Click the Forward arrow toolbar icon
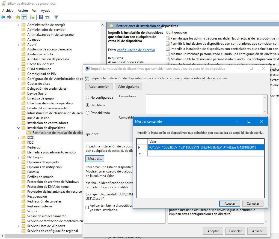 tap(9, 17)
